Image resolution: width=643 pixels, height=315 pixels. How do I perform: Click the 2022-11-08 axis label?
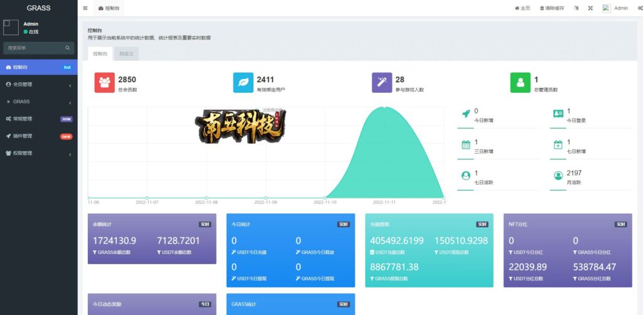(206, 202)
